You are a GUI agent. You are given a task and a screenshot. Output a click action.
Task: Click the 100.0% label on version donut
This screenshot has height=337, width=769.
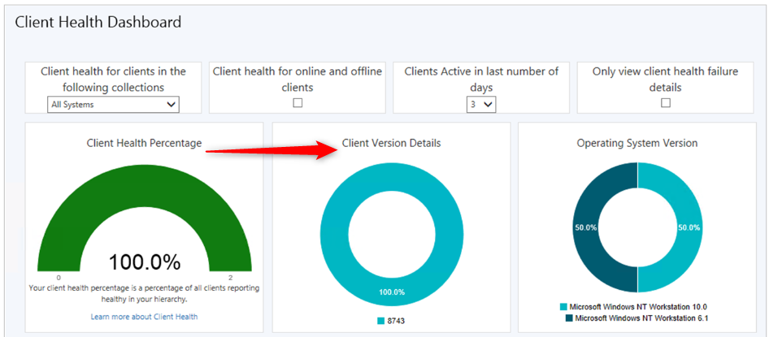coord(391,292)
